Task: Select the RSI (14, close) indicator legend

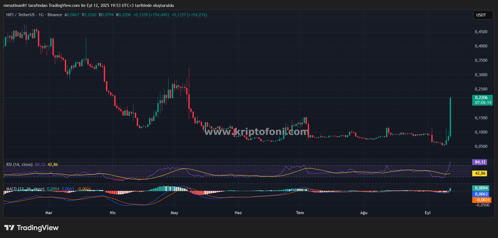Action: pyautogui.click(x=19, y=165)
